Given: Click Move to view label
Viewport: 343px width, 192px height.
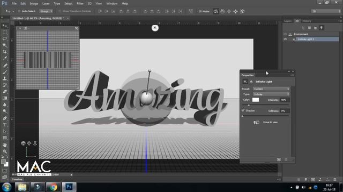Looking at the screenshot, I should 270,122.
